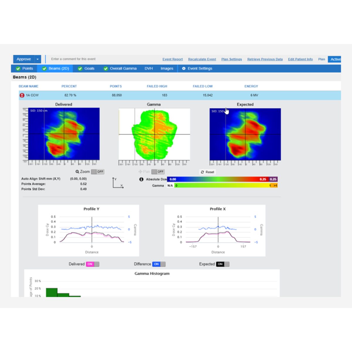352x352 pixels.
Task: Click the magnifier Zoom icon
Action: [x=77, y=172]
